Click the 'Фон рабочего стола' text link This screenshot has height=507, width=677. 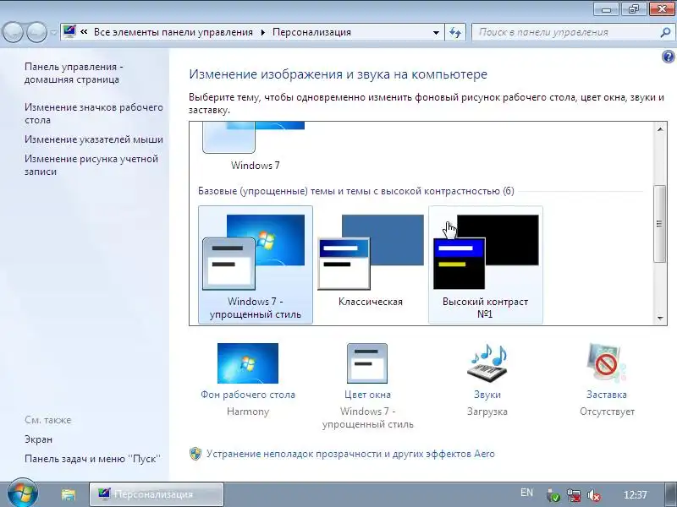click(248, 395)
